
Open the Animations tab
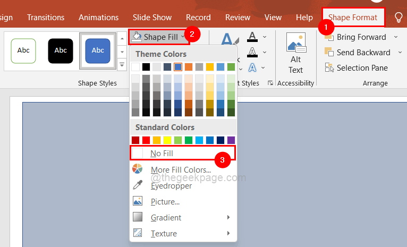(x=98, y=18)
